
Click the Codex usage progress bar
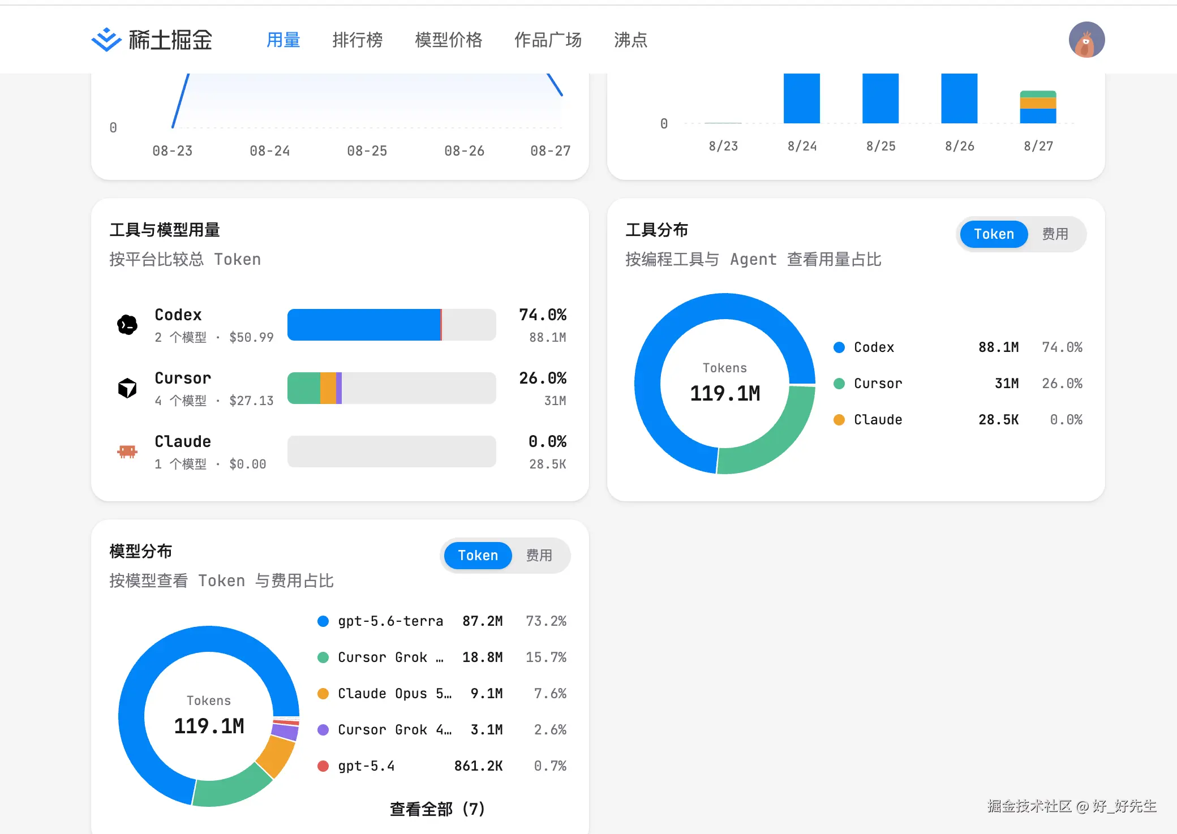[x=392, y=325]
